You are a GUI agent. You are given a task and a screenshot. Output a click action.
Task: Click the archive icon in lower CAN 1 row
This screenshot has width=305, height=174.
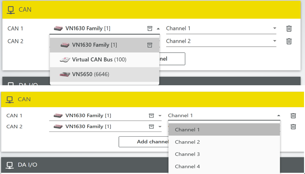click(x=152, y=116)
